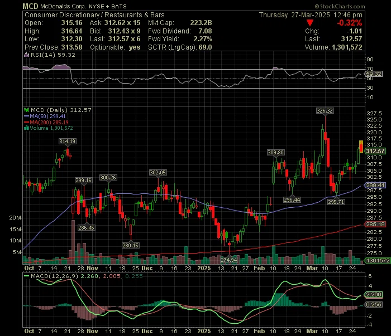Image resolution: width=391 pixels, height=336 pixels.
Task: Select the 286.45 price label
Action: click(x=86, y=227)
